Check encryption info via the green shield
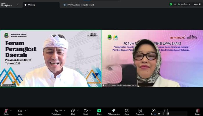The image size is (203, 116). tap(171, 4)
